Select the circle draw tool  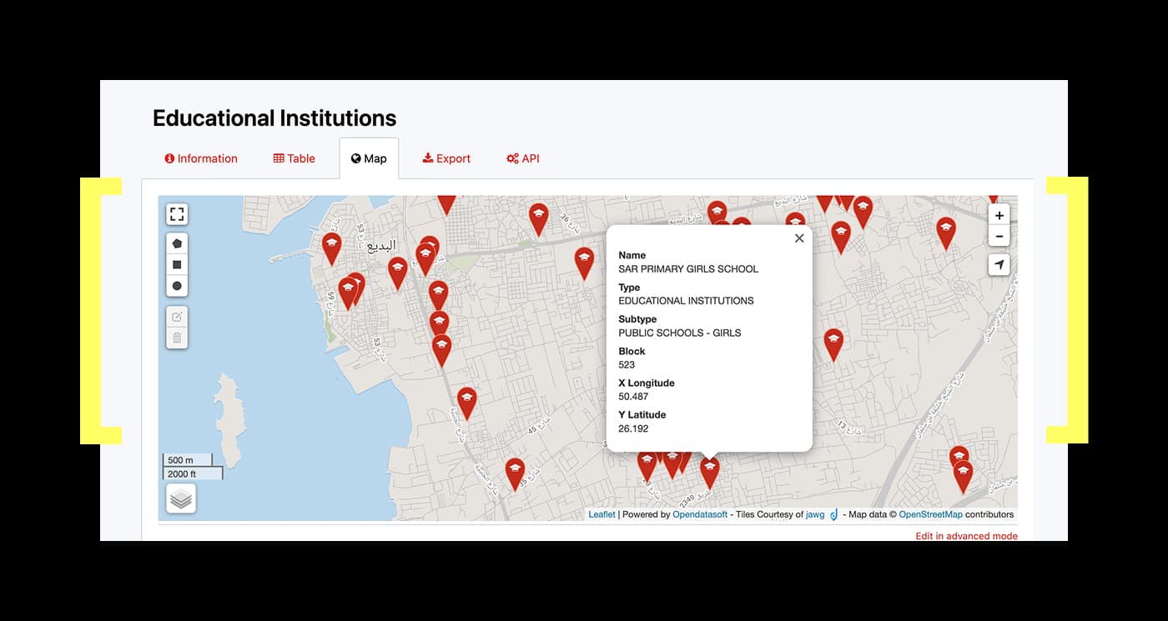tap(177, 286)
